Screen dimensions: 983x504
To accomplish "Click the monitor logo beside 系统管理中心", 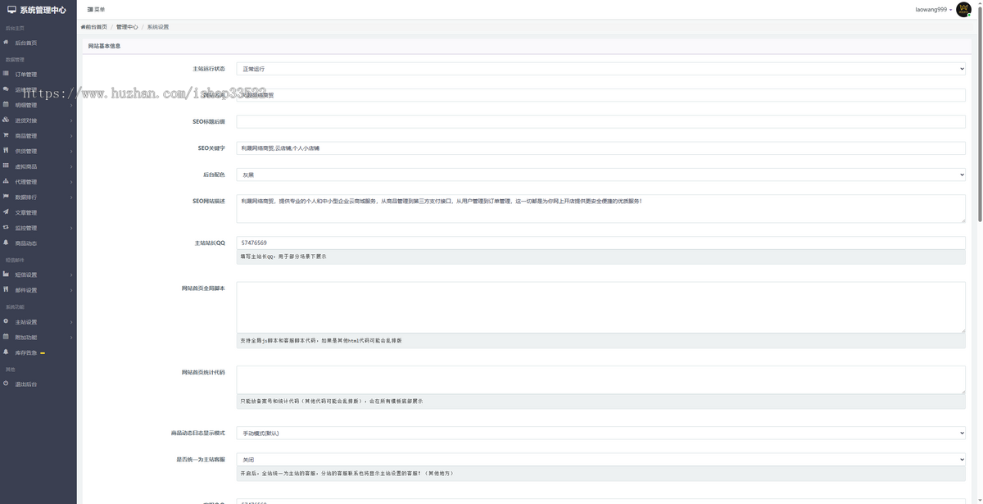I will click(x=11, y=10).
